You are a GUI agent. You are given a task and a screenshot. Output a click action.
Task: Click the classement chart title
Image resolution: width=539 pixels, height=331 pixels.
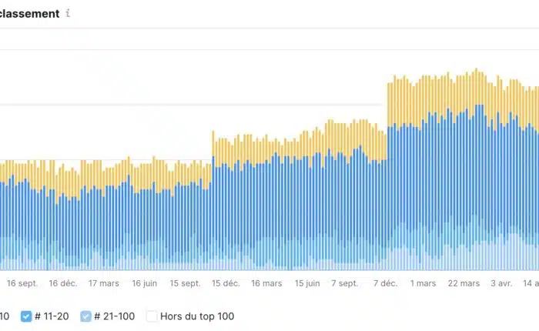click(x=29, y=14)
